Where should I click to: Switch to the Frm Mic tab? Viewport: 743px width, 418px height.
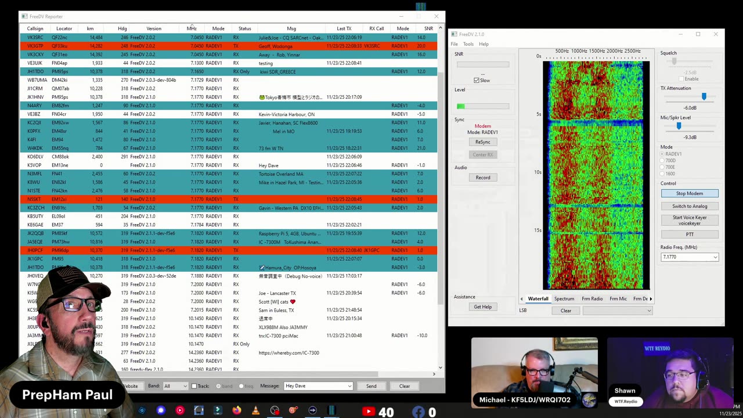tap(618, 299)
